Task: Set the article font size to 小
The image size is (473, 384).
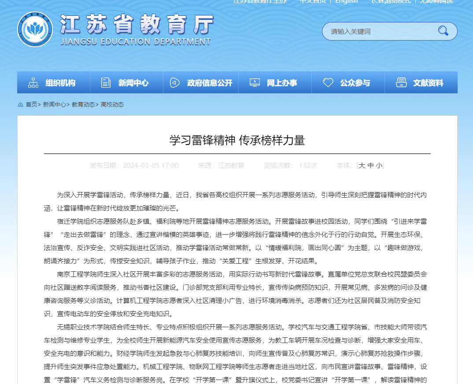Action: click(x=379, y=166)
